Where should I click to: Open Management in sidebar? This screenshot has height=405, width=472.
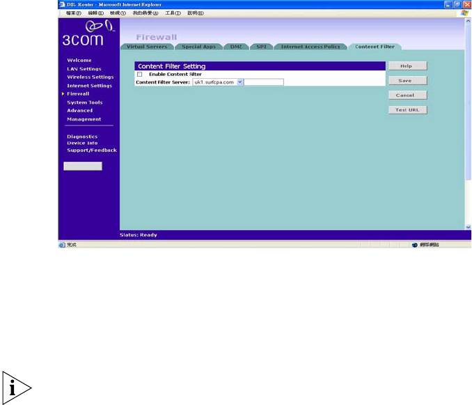click(84, 119)
